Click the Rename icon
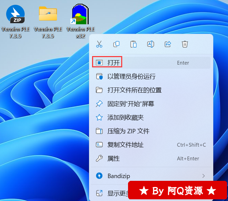This screenshot has width=228, height=201. pos(151,44)
